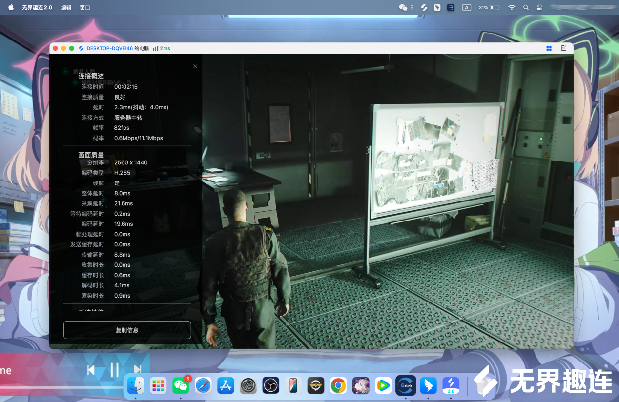
Task: Click the 传输延时 value 8.8ms
Action: pos(122,255)
